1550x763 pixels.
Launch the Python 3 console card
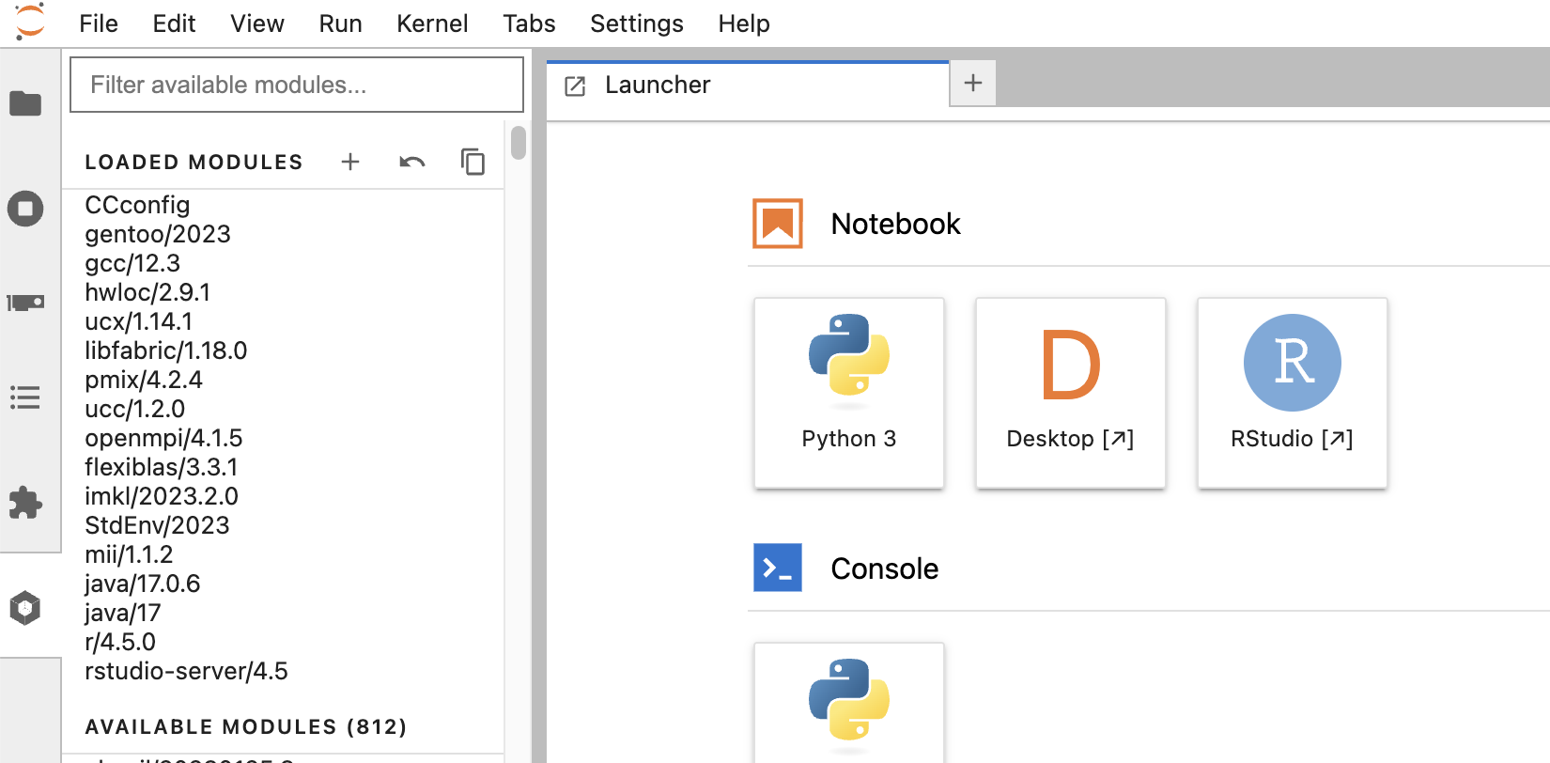tap(849, 703)
